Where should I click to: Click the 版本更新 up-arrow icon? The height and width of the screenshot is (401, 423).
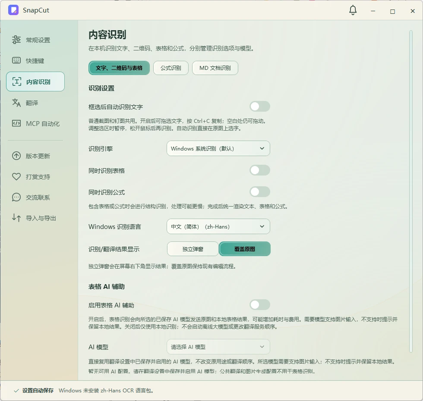click(x=16, y=156)
